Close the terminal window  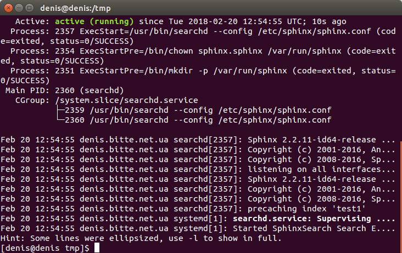click(x=8, y=8)
